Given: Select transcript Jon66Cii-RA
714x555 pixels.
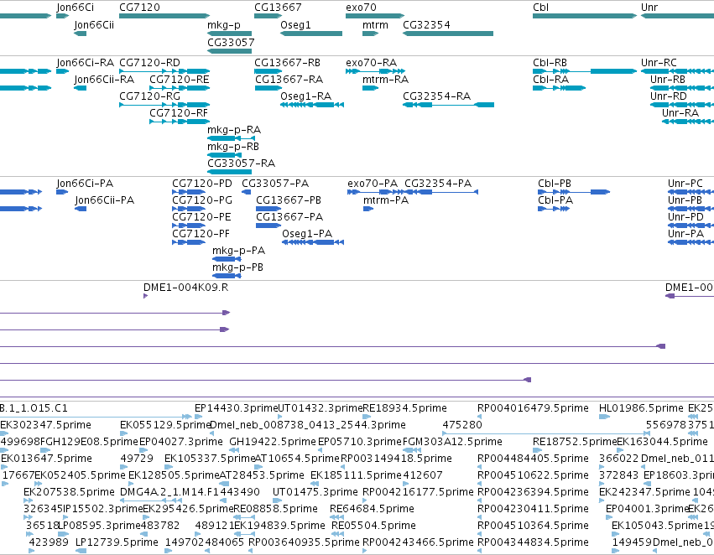Looking at the screenshot, I should 81,88.
